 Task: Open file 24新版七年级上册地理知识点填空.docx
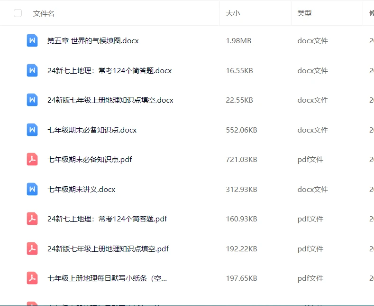coord(110,100)
